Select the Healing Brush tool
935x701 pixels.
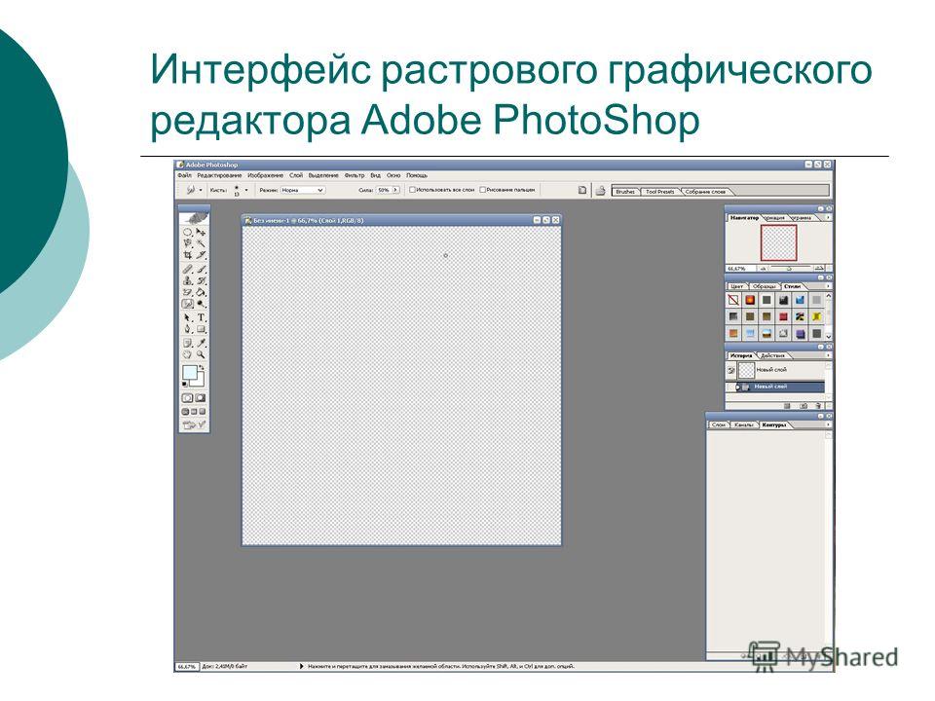187,269
